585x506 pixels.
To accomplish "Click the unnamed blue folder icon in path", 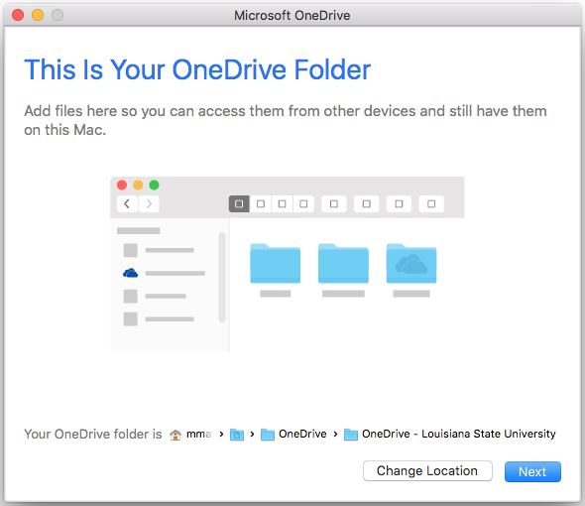I will pyautogui.click(x=237, y=435).
